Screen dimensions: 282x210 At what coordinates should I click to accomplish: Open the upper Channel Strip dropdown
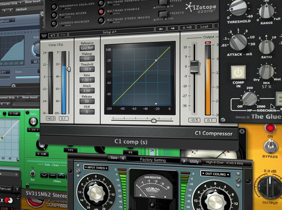tap(11, 3)
